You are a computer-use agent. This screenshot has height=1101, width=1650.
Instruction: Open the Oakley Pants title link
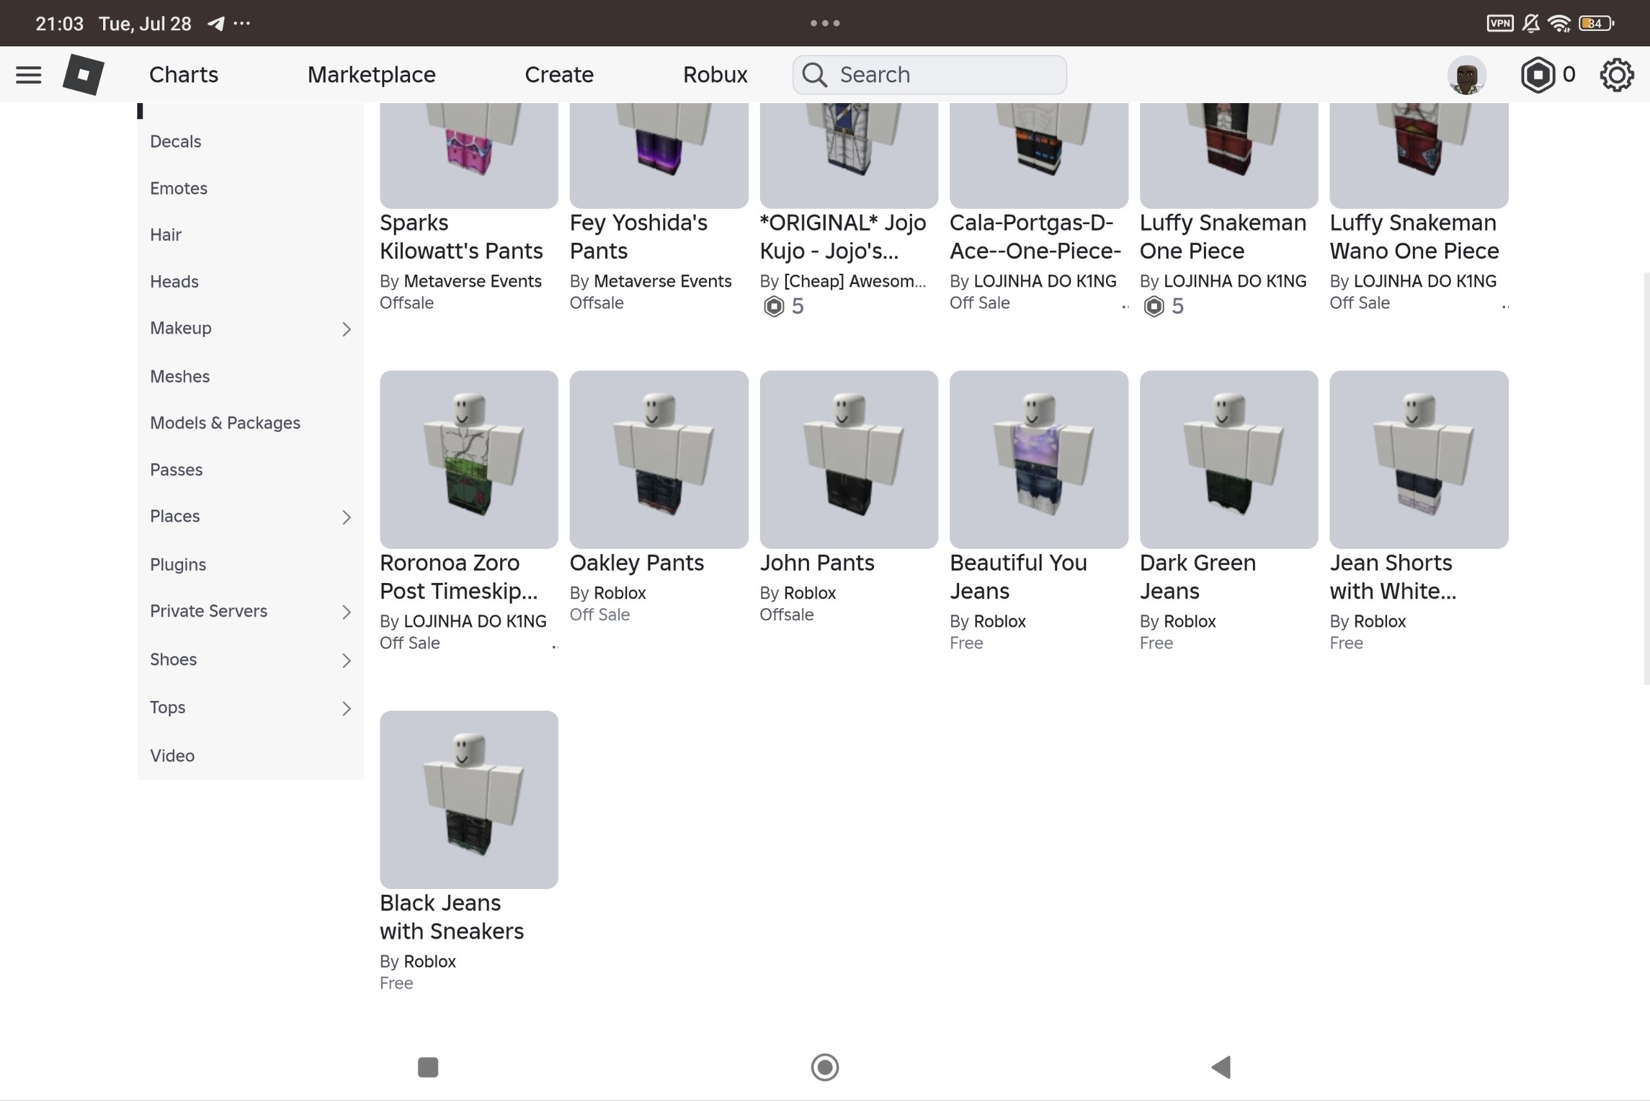coord(636,562)
